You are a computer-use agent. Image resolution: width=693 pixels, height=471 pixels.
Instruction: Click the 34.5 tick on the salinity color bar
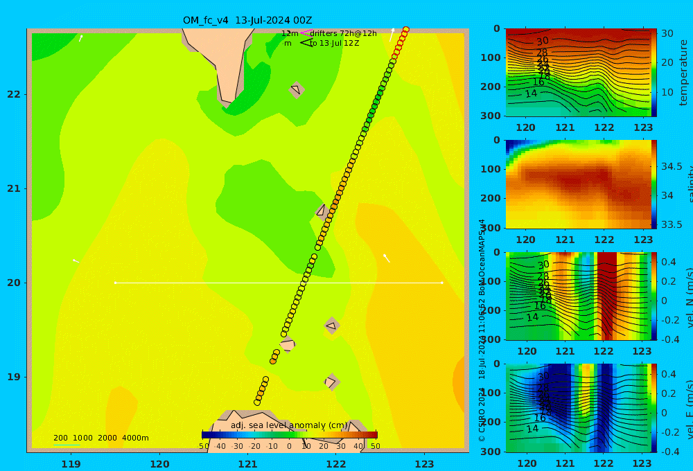coord(672,166)
